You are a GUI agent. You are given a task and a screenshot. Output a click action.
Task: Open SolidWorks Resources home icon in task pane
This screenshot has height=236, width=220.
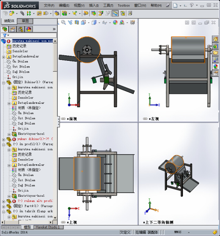(x=215, y=39)
